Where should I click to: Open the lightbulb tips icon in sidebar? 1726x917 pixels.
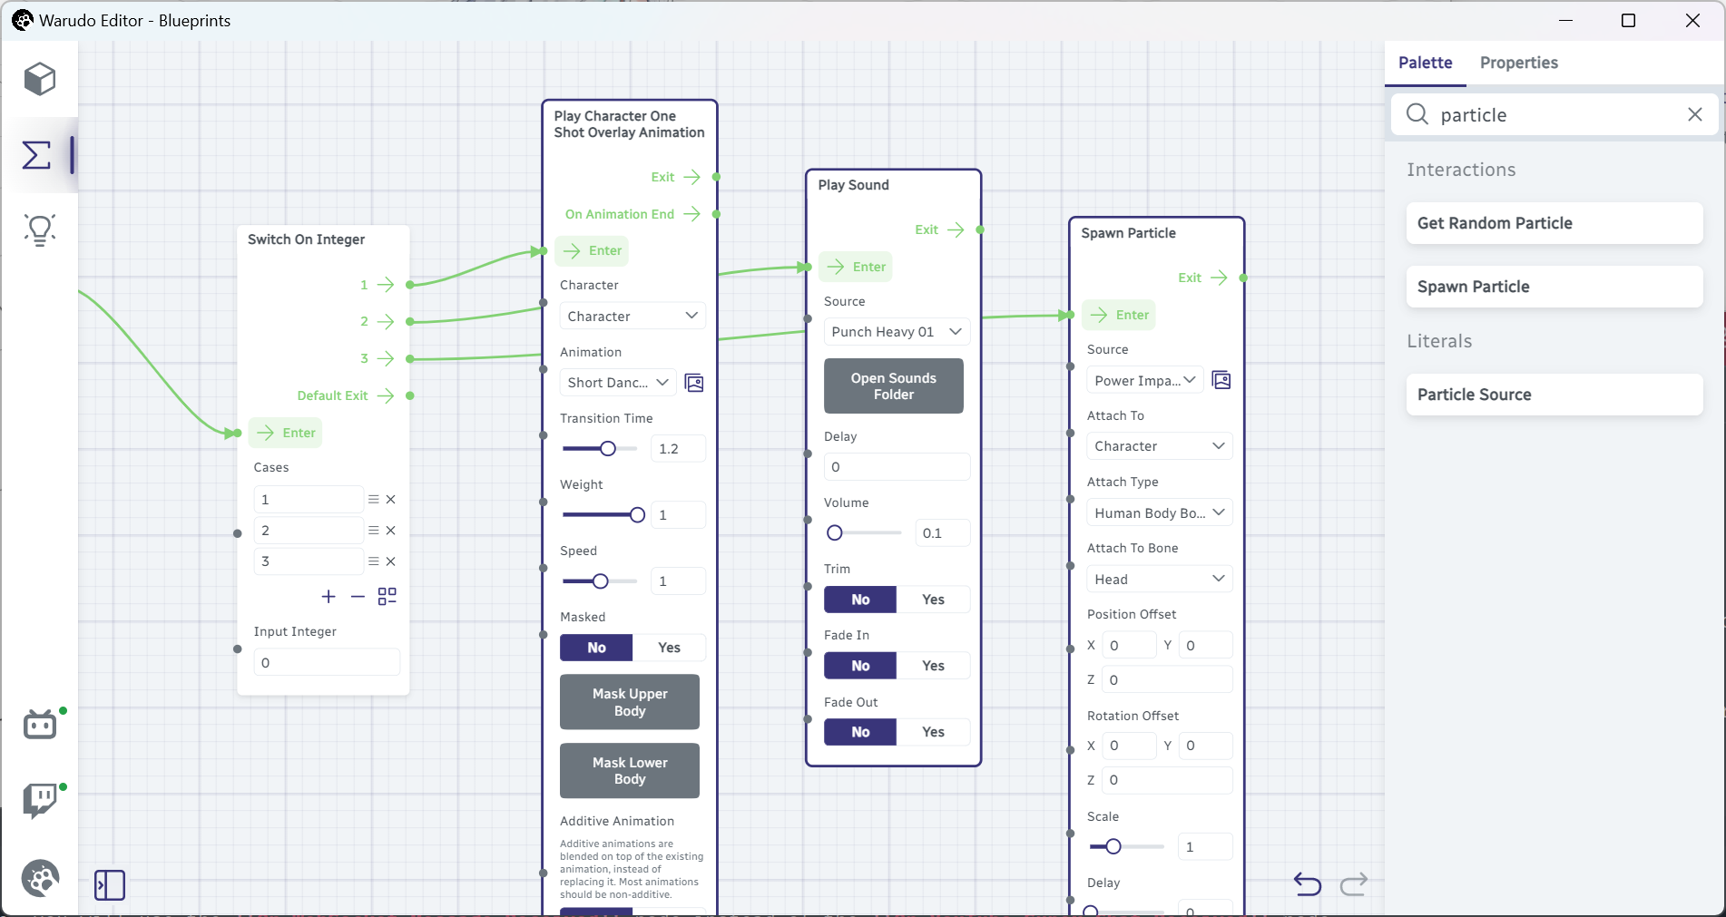click(x=40, y=230)
